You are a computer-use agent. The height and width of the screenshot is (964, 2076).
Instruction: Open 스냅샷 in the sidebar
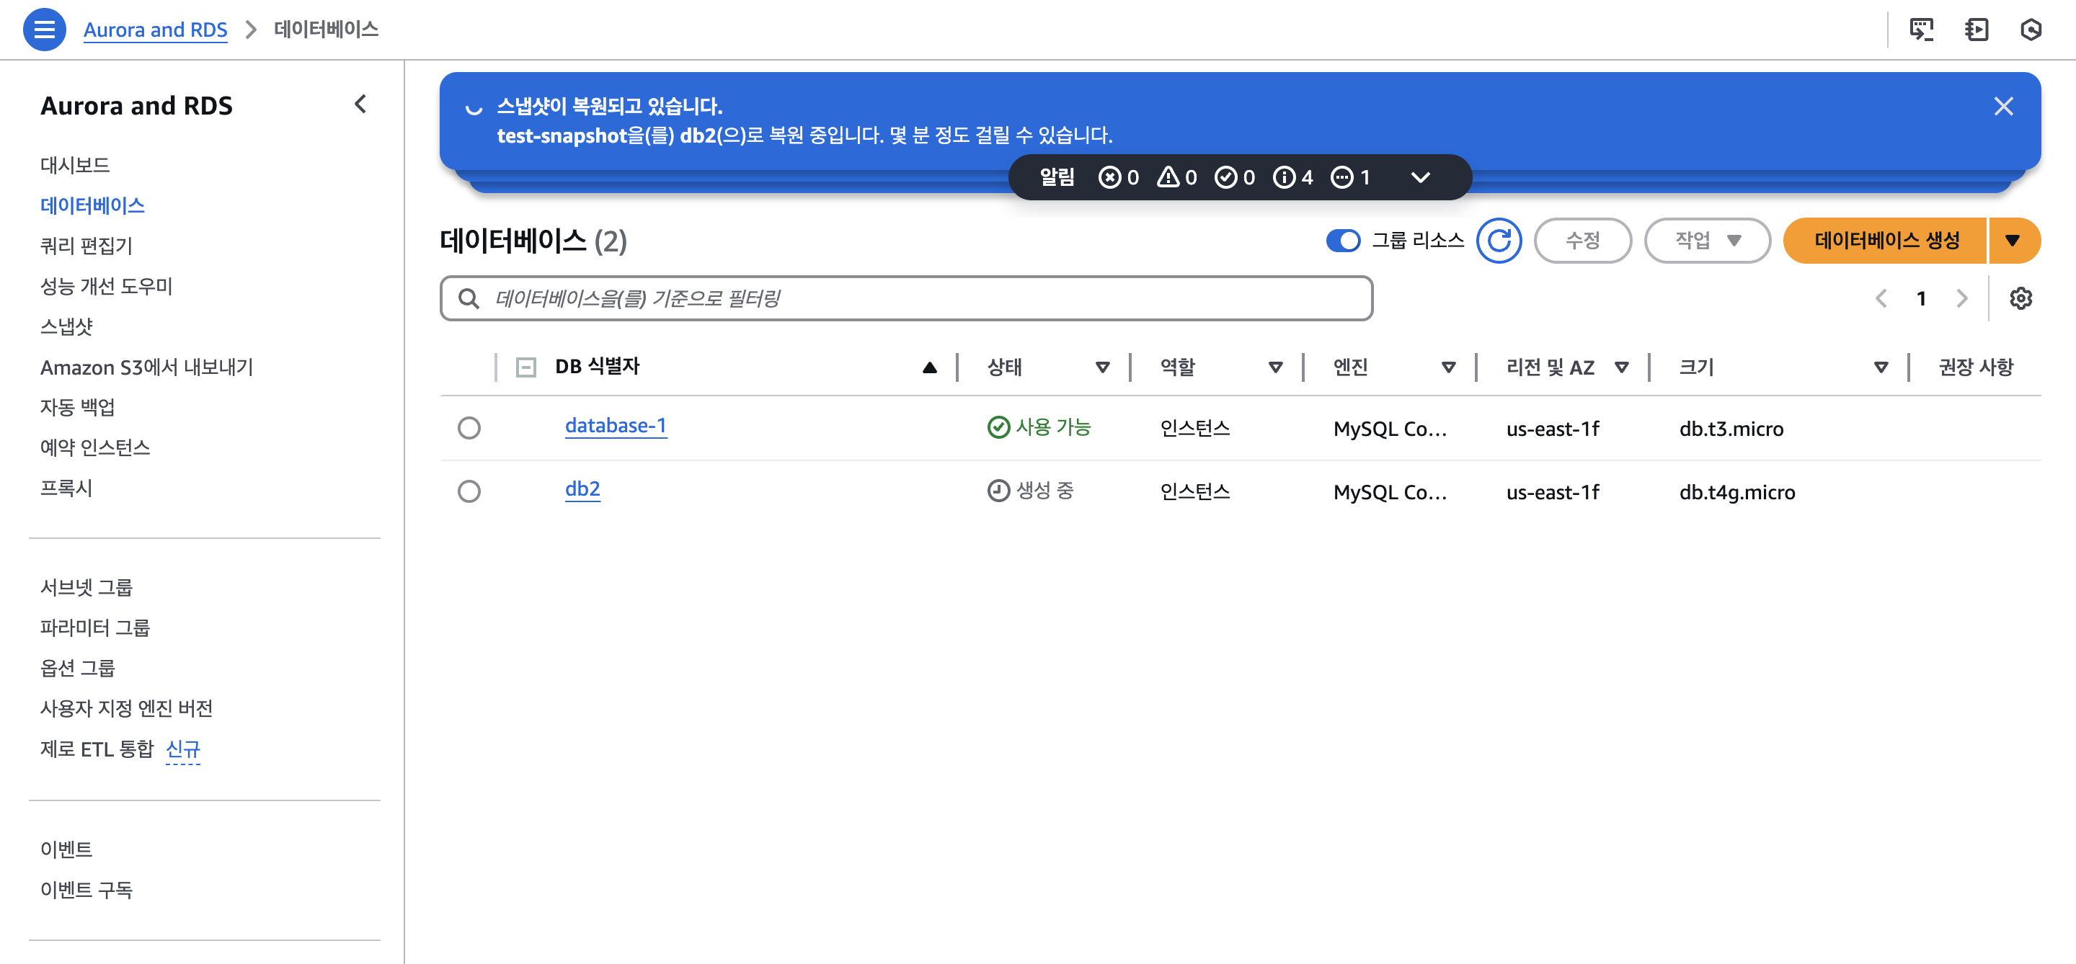pyautogui.click(x=67, y=326)
